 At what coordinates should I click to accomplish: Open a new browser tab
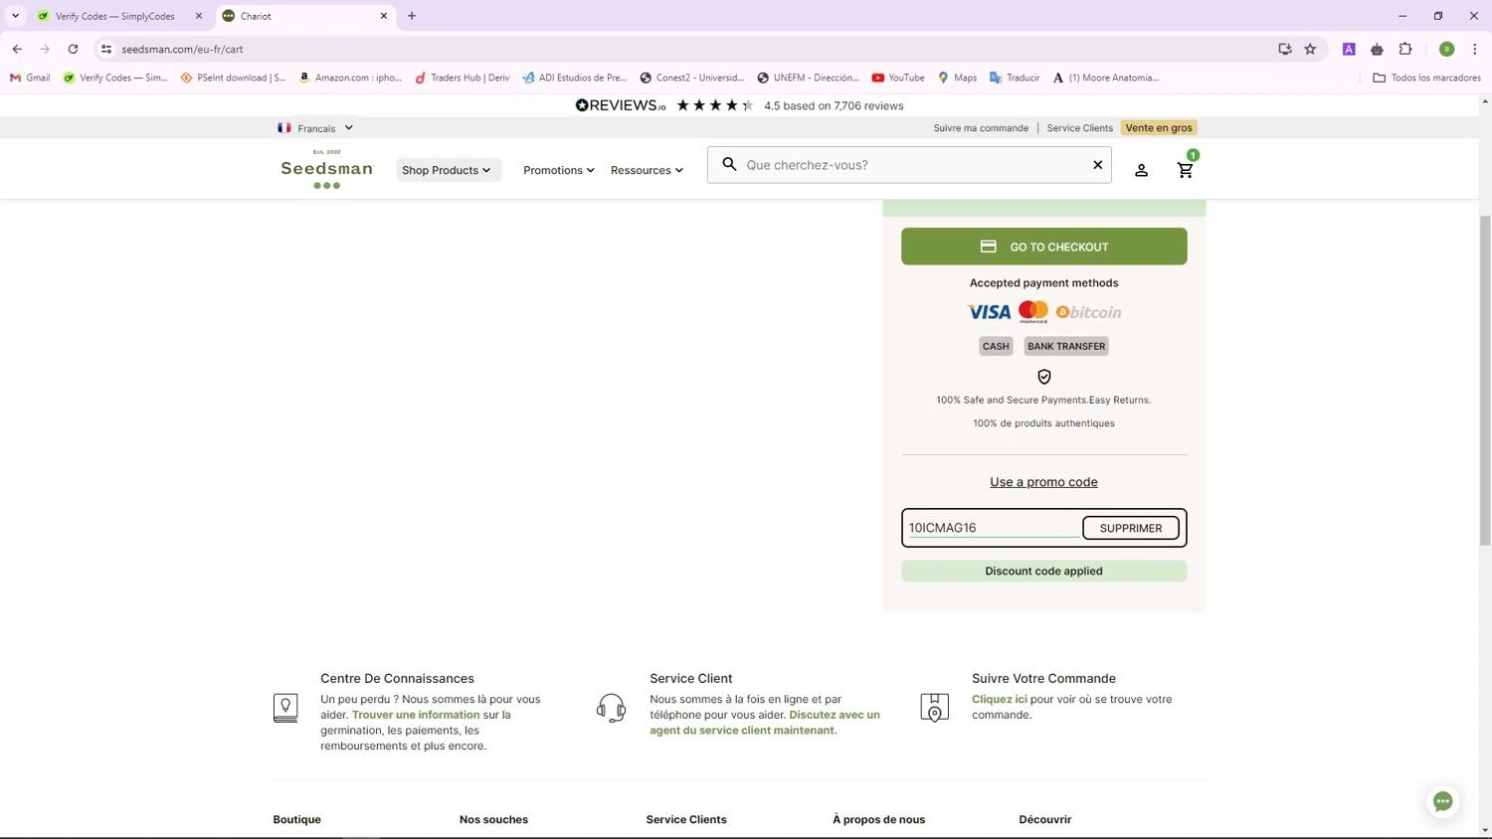[412, 16]
